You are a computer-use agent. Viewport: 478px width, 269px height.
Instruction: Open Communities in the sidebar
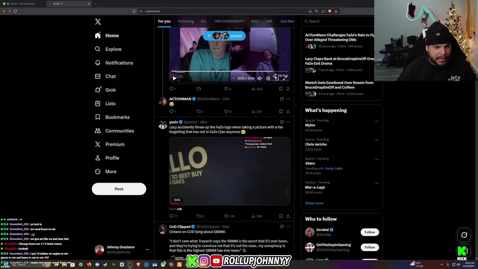coord(114,131)
